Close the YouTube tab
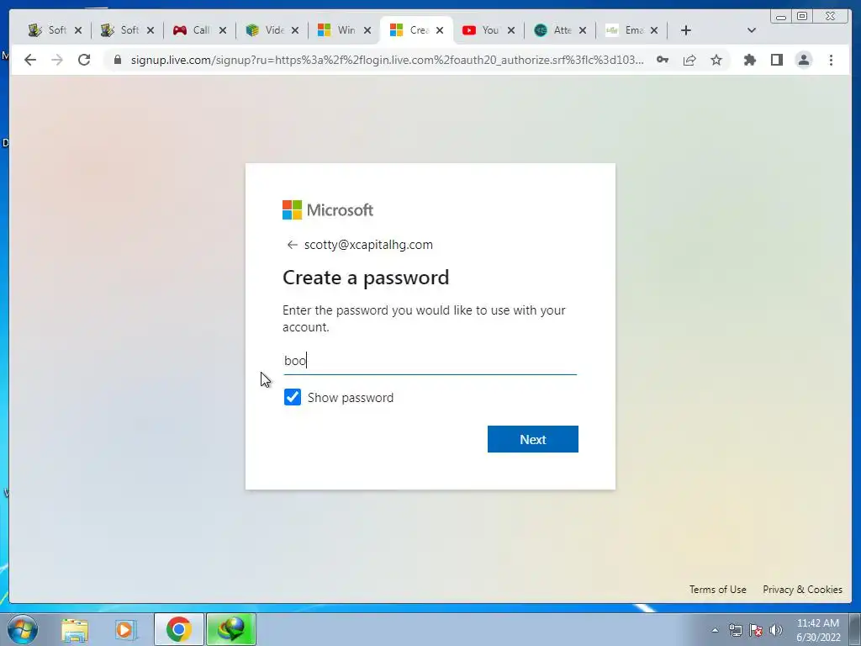 click(510, 30)
